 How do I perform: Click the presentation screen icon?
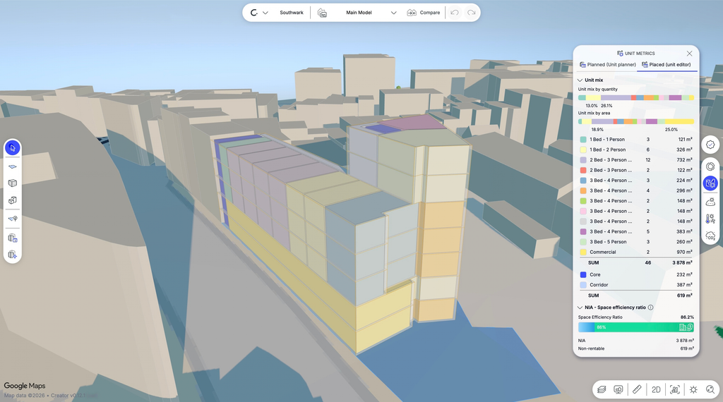[619, 389]
